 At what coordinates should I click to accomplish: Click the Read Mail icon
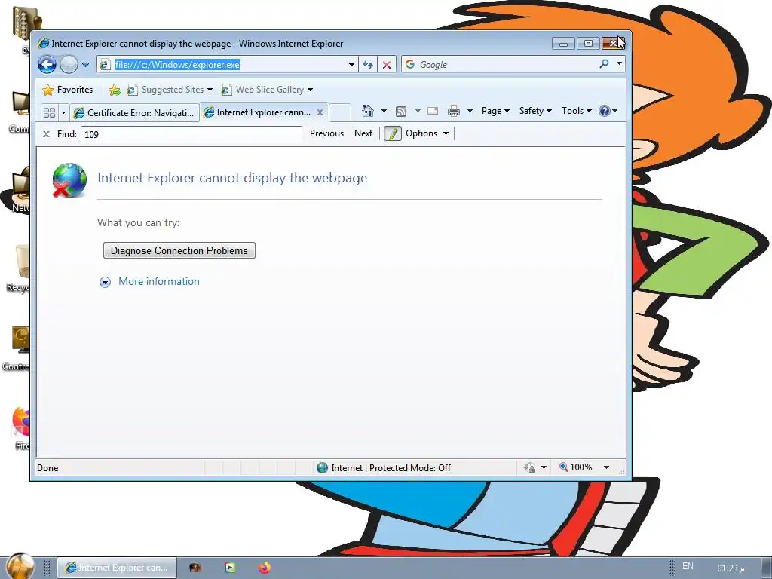tap(433, 111)
